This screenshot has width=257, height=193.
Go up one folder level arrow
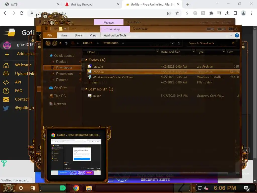(66, 43)
